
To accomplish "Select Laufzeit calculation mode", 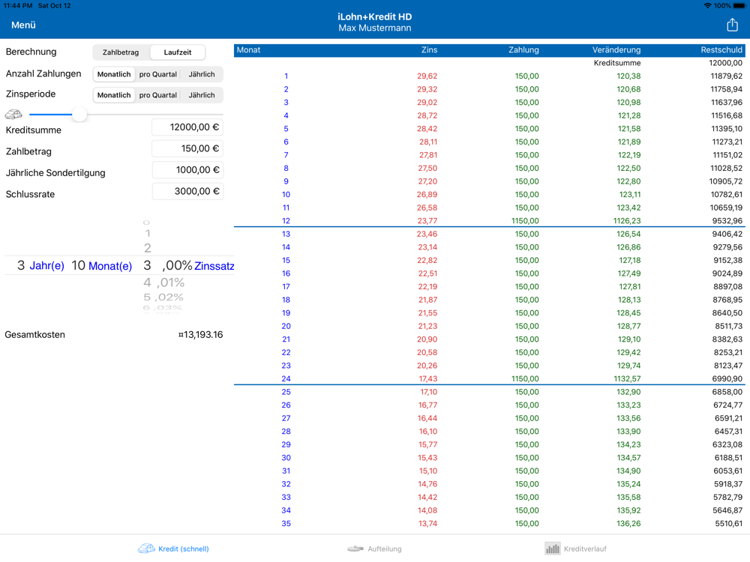I will click(x=178, y=52).
